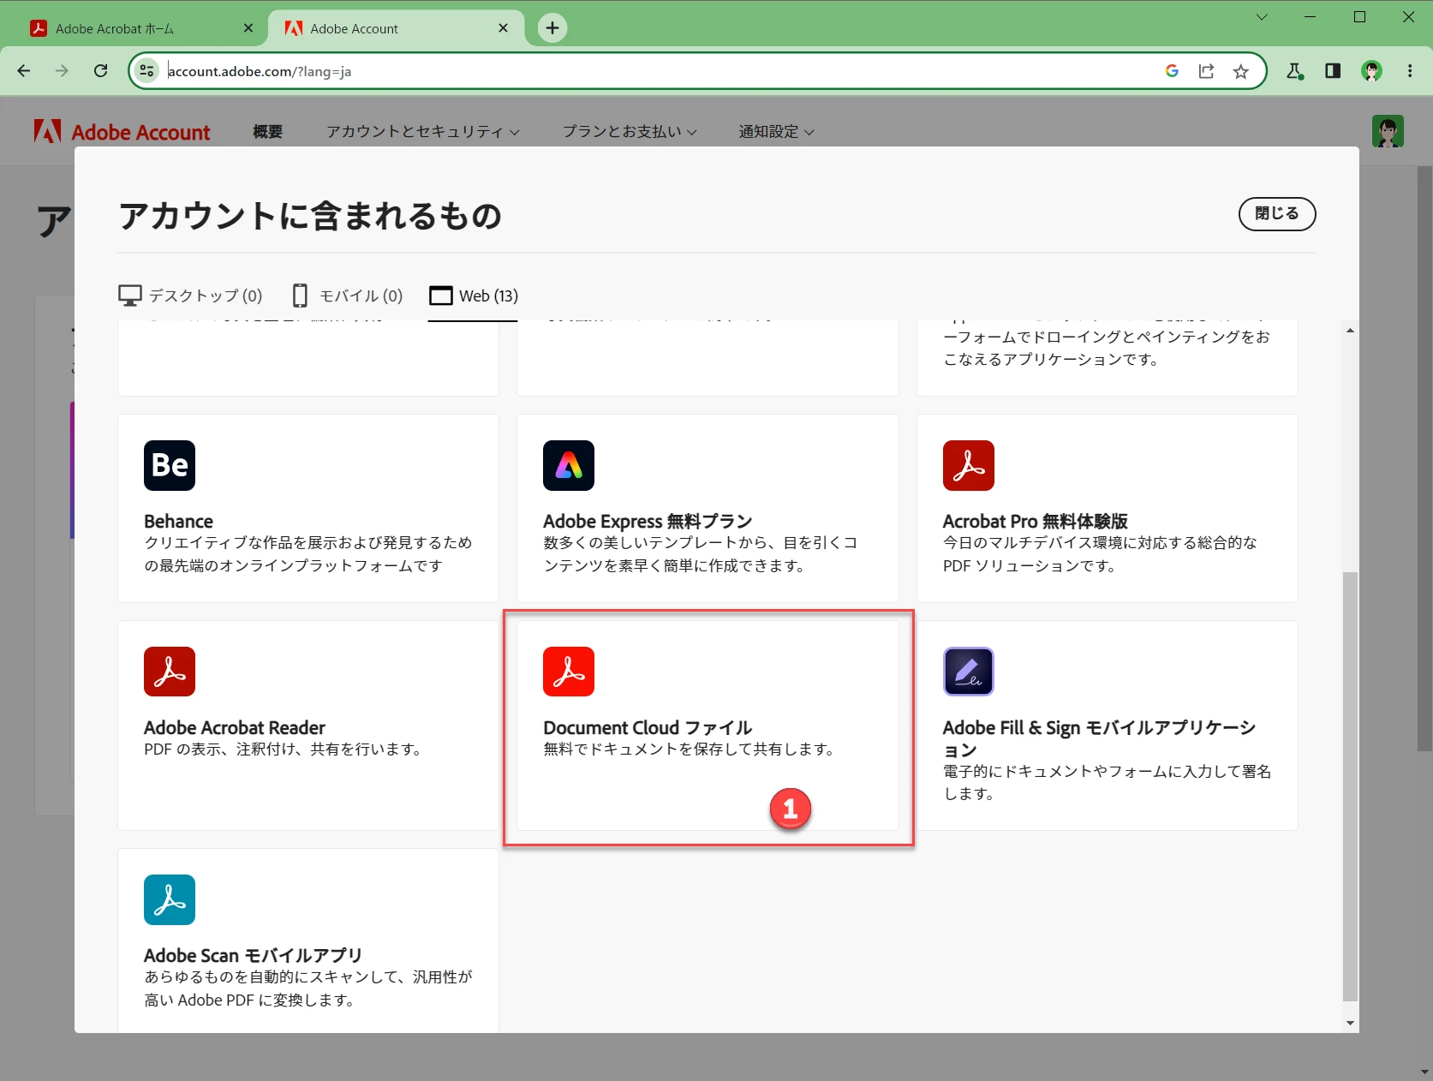The height and width of the screenshot is (1081, 1433).
Task: Close the Adobe Account tab
Action: click(x=503, y=28)
